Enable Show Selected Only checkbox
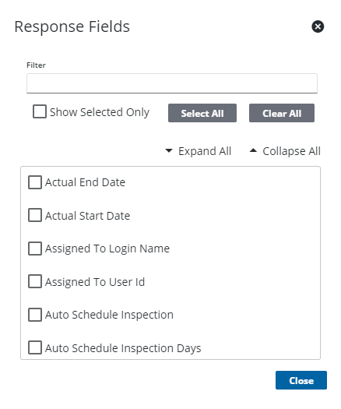Image resolution: width=341 pixels, height=409 pixels. pyautogui.click(x=40, y=111)
